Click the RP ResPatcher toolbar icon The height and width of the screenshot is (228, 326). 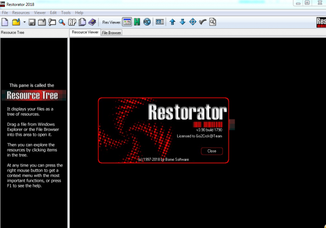coord(72,22)
